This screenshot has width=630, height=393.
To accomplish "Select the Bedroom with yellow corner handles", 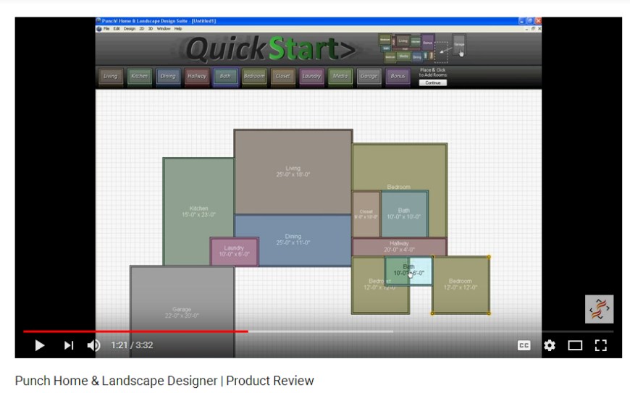I will tap(461, 285).
